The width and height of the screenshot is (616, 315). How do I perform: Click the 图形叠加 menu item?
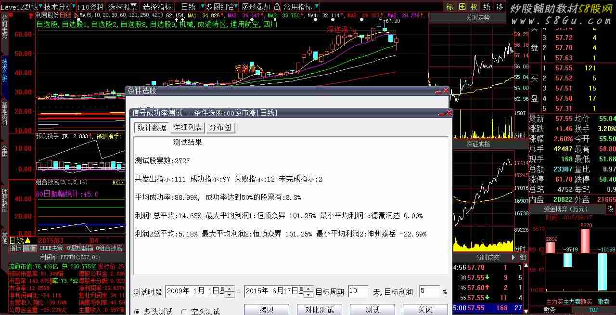257,7
